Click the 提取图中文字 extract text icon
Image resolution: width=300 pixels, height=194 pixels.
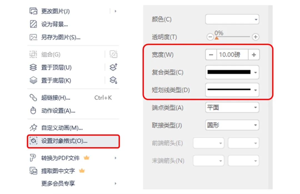pos(33,171)
